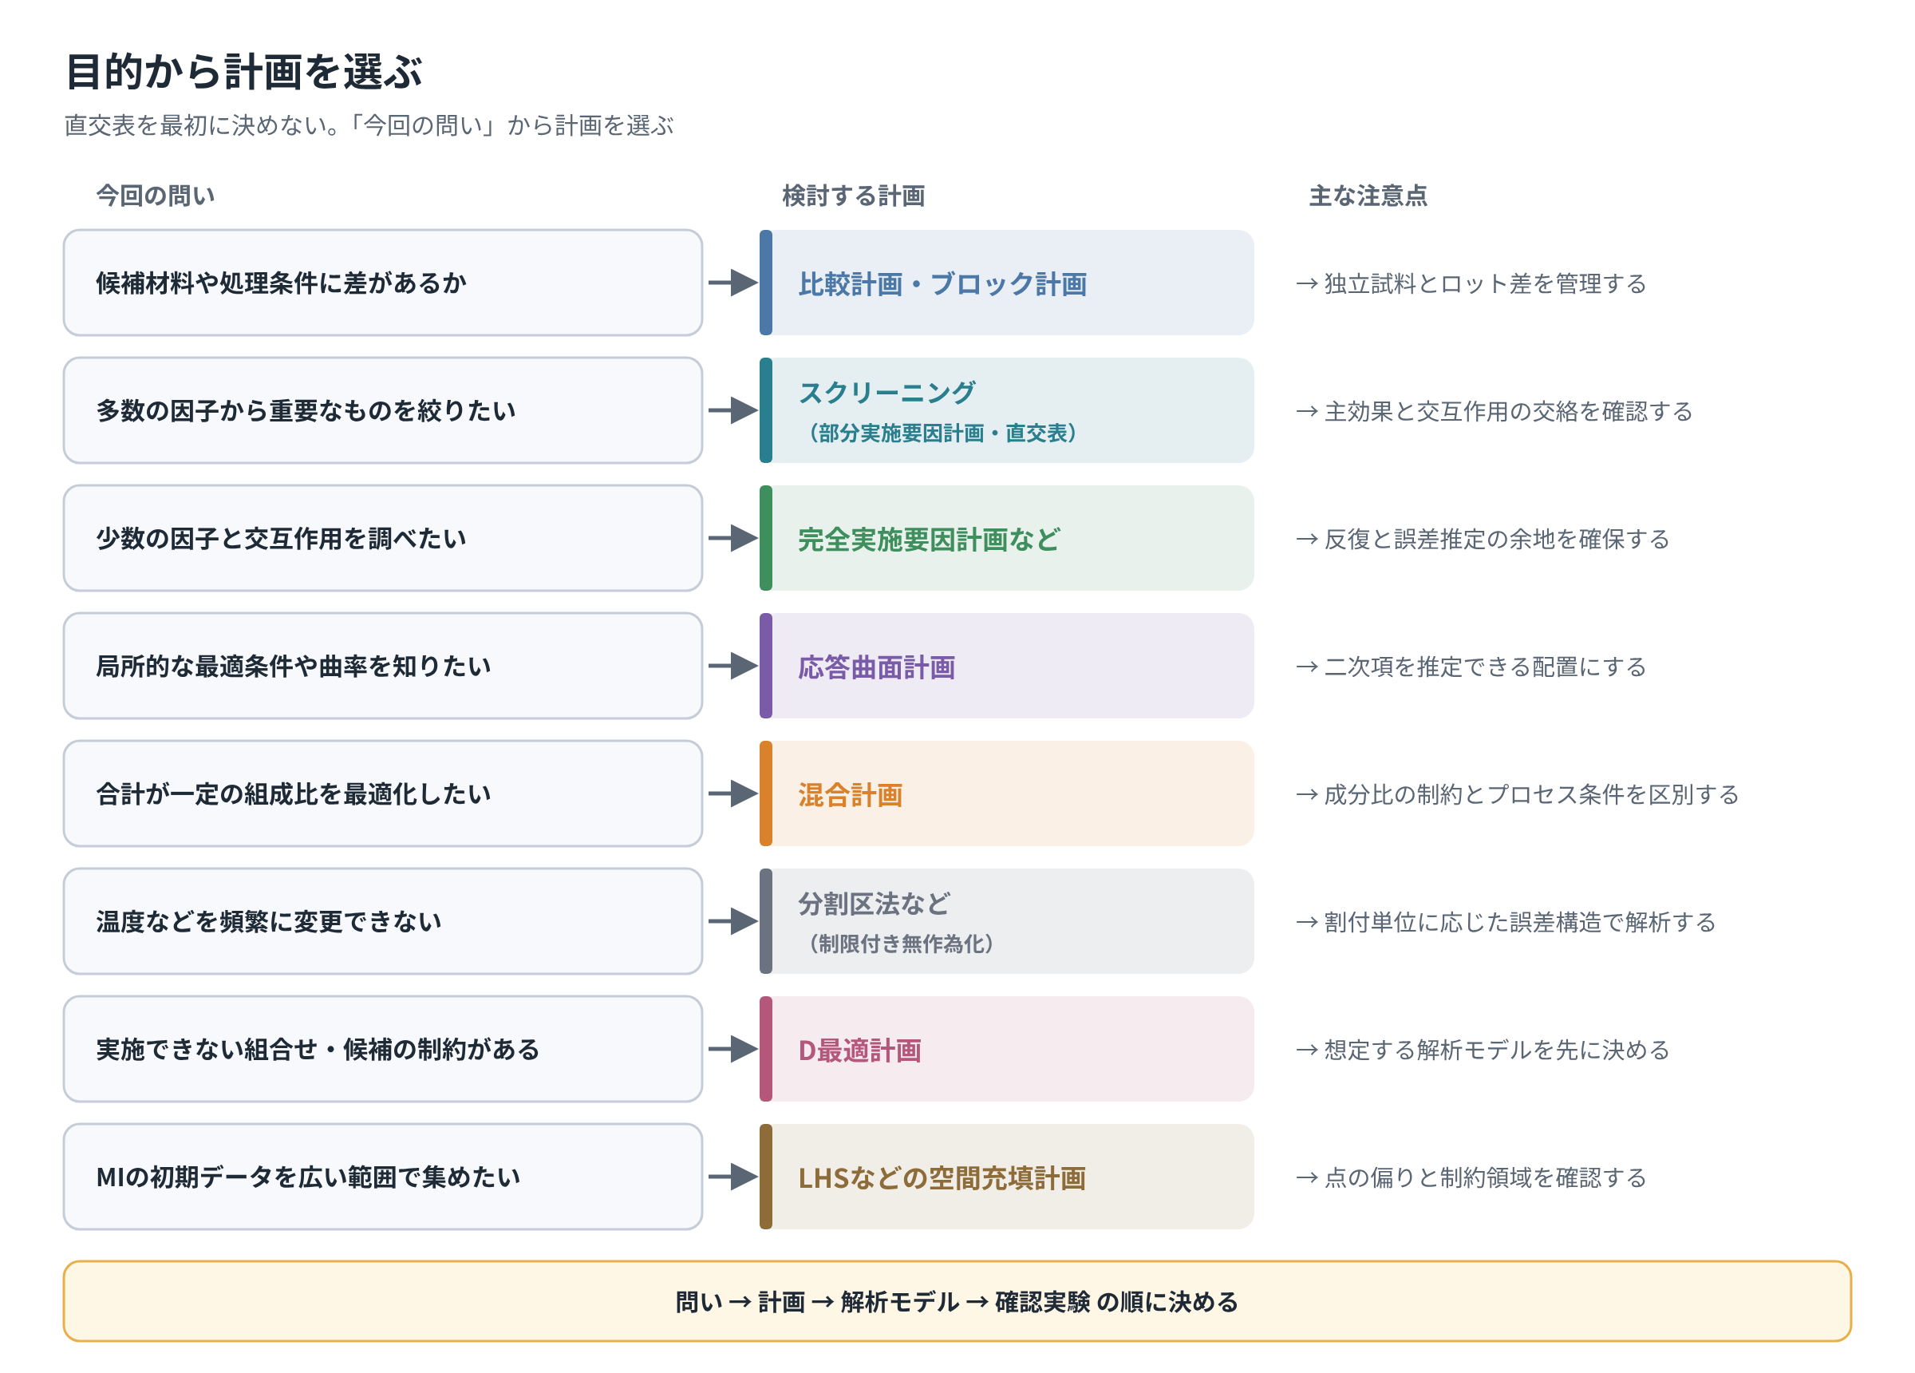Click the D最適計画 card
The width and height of the screenshot is (1915, 1373).
click(x=1006, y=1049)
